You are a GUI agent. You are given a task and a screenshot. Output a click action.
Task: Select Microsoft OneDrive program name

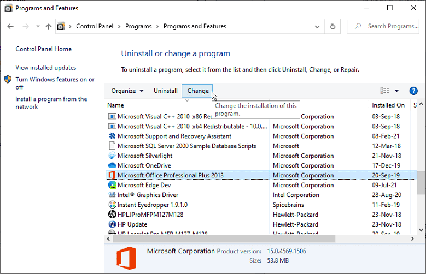(144, 165)
